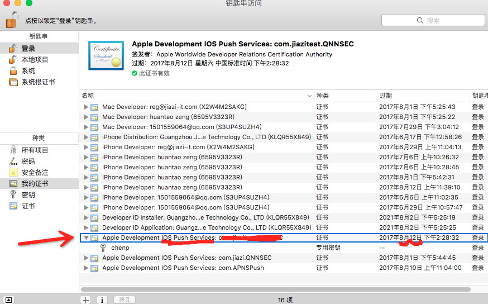Expand Push Services com.jiazi.QNNSEC certificate

point(86,258)
